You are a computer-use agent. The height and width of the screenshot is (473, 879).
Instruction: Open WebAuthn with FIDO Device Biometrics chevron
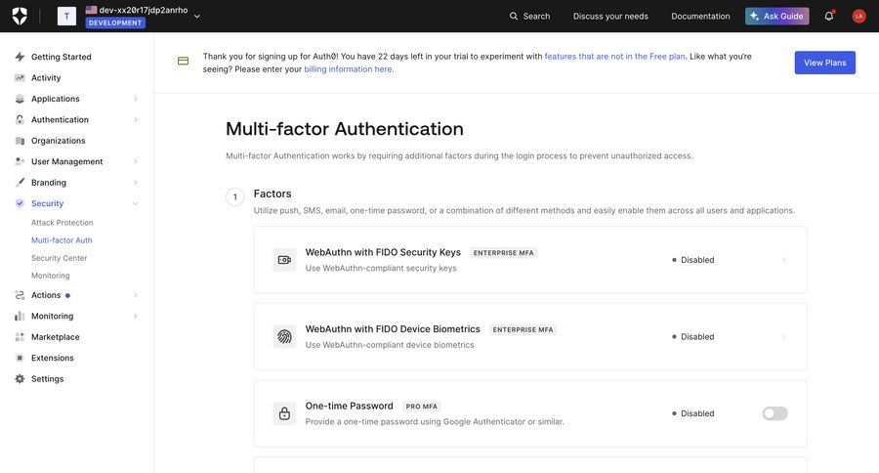[x=783, y=336]
